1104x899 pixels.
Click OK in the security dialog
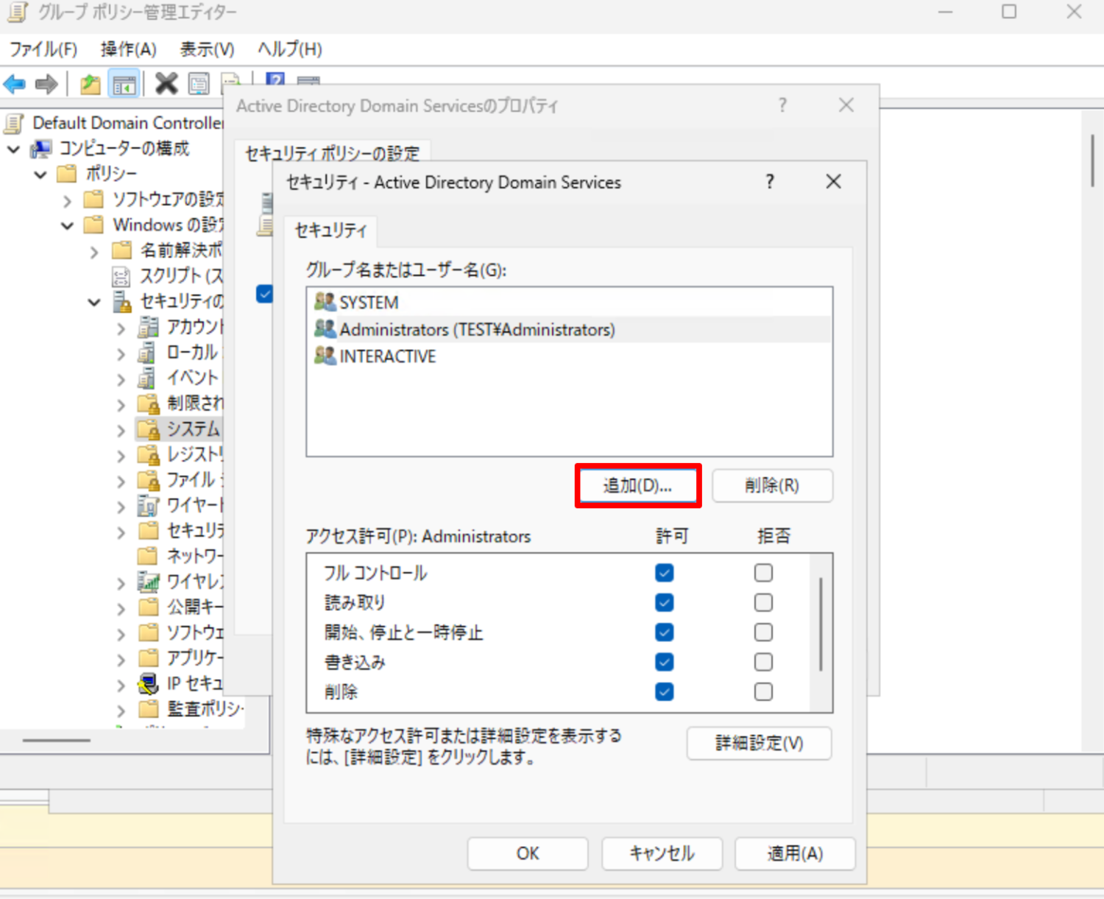(x=528, y=853)
